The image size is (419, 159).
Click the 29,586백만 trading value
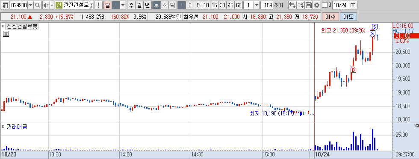168,17
